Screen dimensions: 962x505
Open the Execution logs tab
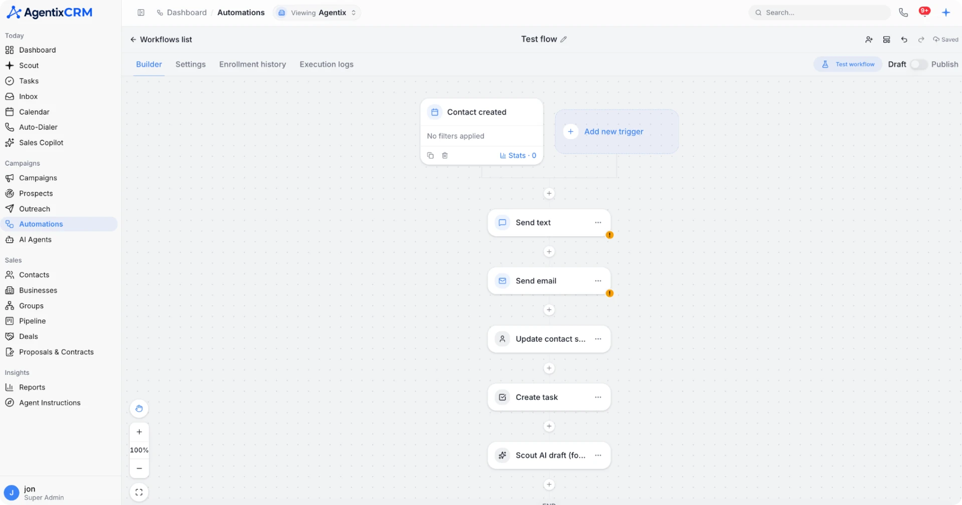(x=327, y=64)
